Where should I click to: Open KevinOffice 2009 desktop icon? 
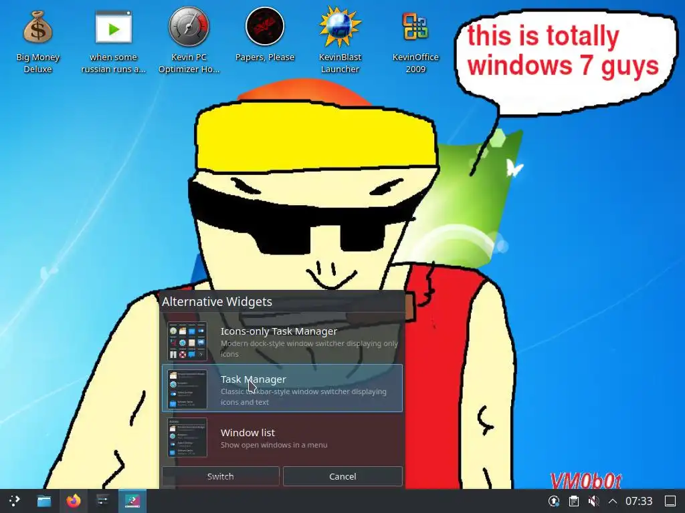(x=415, y=41)
